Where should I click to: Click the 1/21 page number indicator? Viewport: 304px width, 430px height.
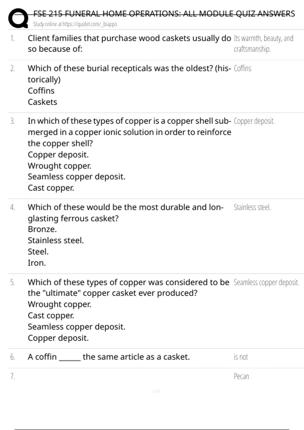point(156,392)
